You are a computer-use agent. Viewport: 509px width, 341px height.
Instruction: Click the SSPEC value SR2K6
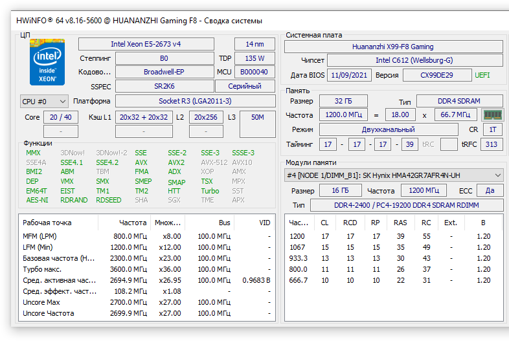click(164, 86)
